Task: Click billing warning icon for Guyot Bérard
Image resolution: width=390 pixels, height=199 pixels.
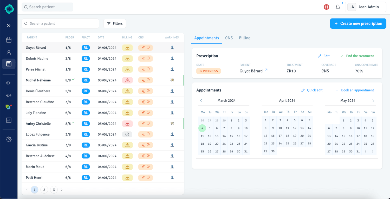Action: pos(127,48)
